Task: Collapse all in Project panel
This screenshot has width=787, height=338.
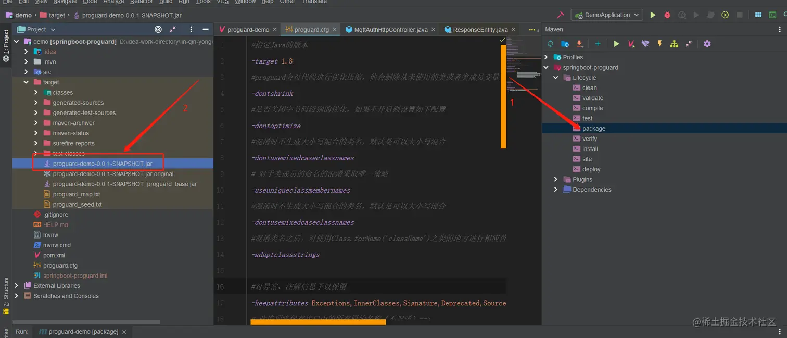Action: [173, 29]
